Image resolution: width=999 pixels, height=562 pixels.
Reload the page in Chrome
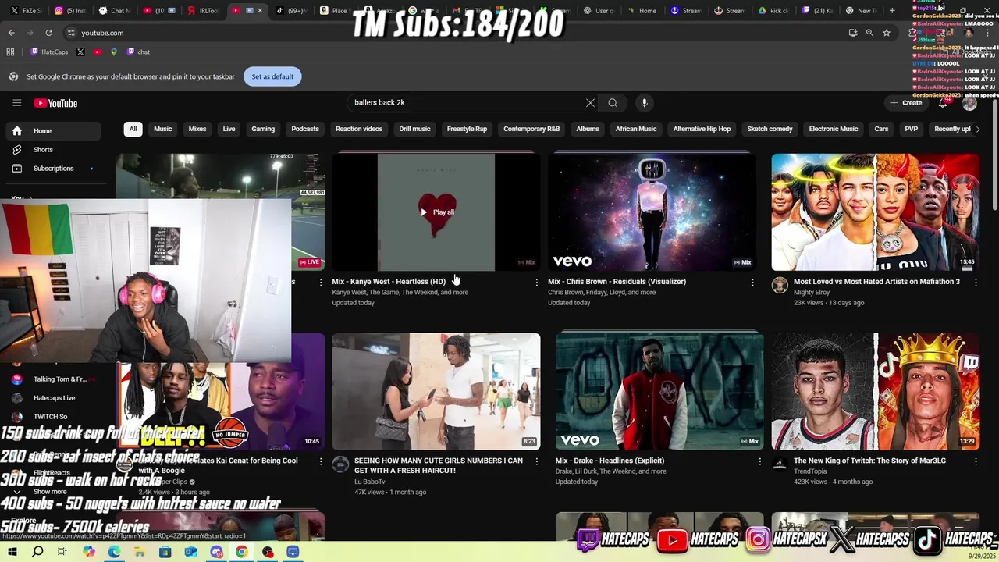coord(48,33)
